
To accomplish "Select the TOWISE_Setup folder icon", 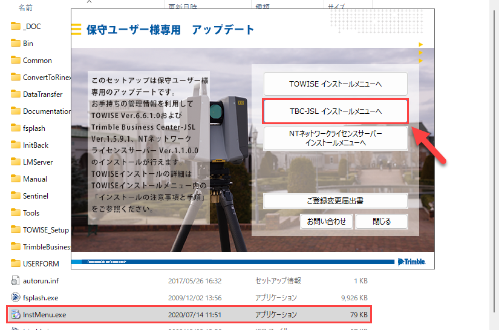I will pos(16,229).
